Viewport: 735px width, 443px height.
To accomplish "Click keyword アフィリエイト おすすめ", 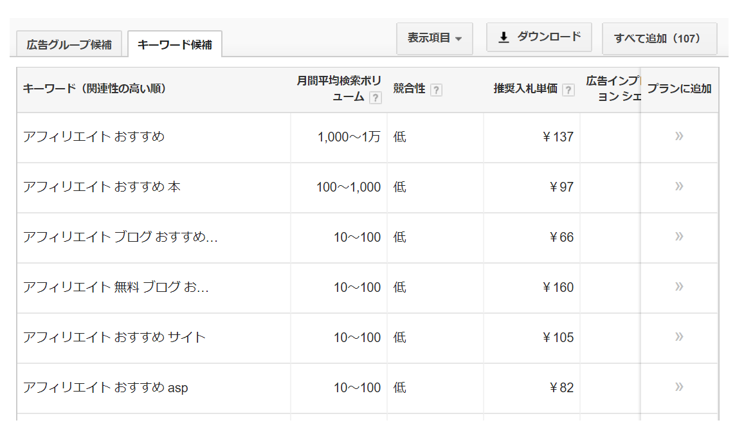I will (94, 136).
